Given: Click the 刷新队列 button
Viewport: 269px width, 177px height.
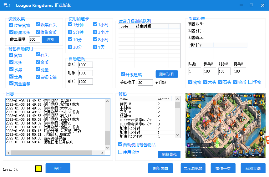Looking at the screenshot, I should click(167, 74).
